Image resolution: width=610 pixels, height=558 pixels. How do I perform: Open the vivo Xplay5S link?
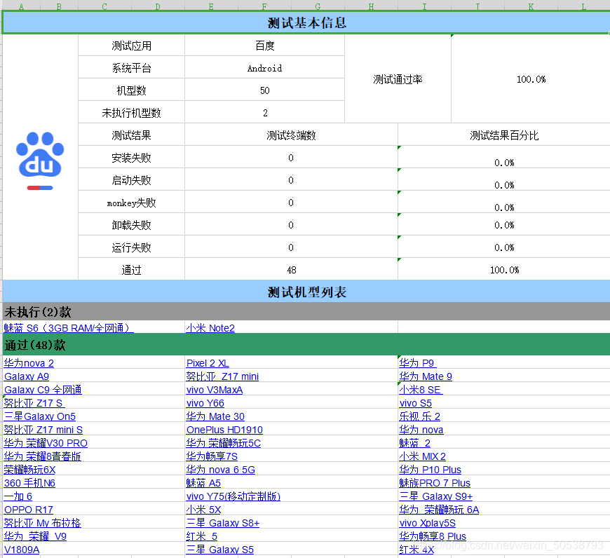(x=428, y=523)
